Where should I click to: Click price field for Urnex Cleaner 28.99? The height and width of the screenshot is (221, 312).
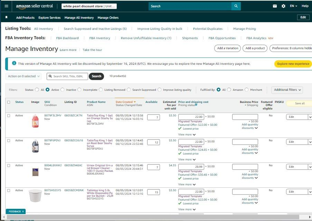point(191,166)
